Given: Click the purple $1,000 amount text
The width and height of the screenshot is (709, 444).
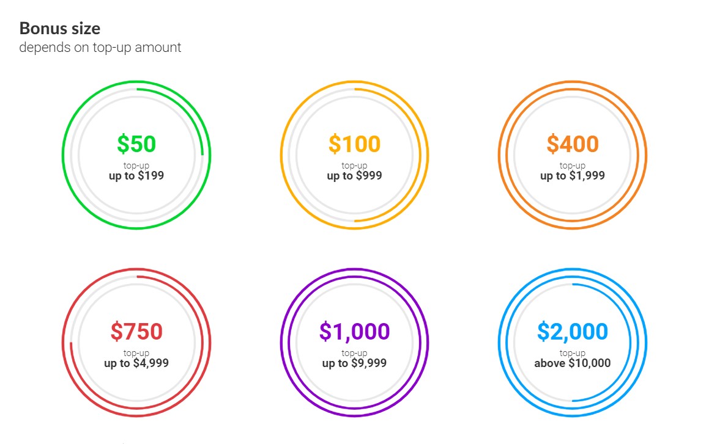Looking at the screenshot, I should pyautogui.click(x=355, y=332).
